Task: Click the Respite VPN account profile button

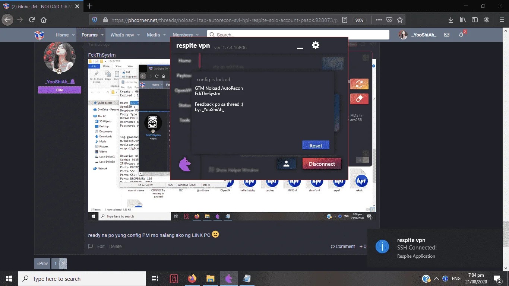Action: click(x=286, y=164)
